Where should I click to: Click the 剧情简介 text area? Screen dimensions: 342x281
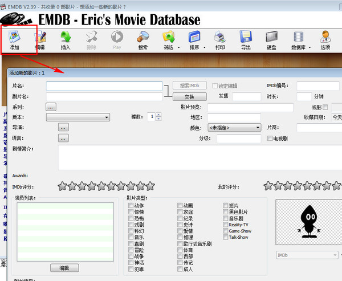click(x=200, y=157)
